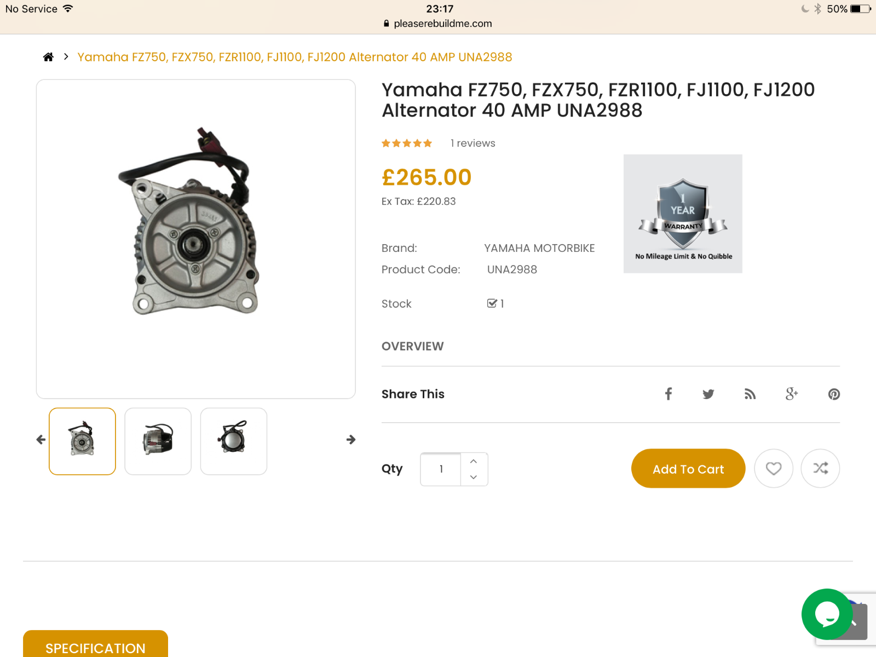Share product on Facebook
This screenshot has width=876, height=657.
(668, 394)
